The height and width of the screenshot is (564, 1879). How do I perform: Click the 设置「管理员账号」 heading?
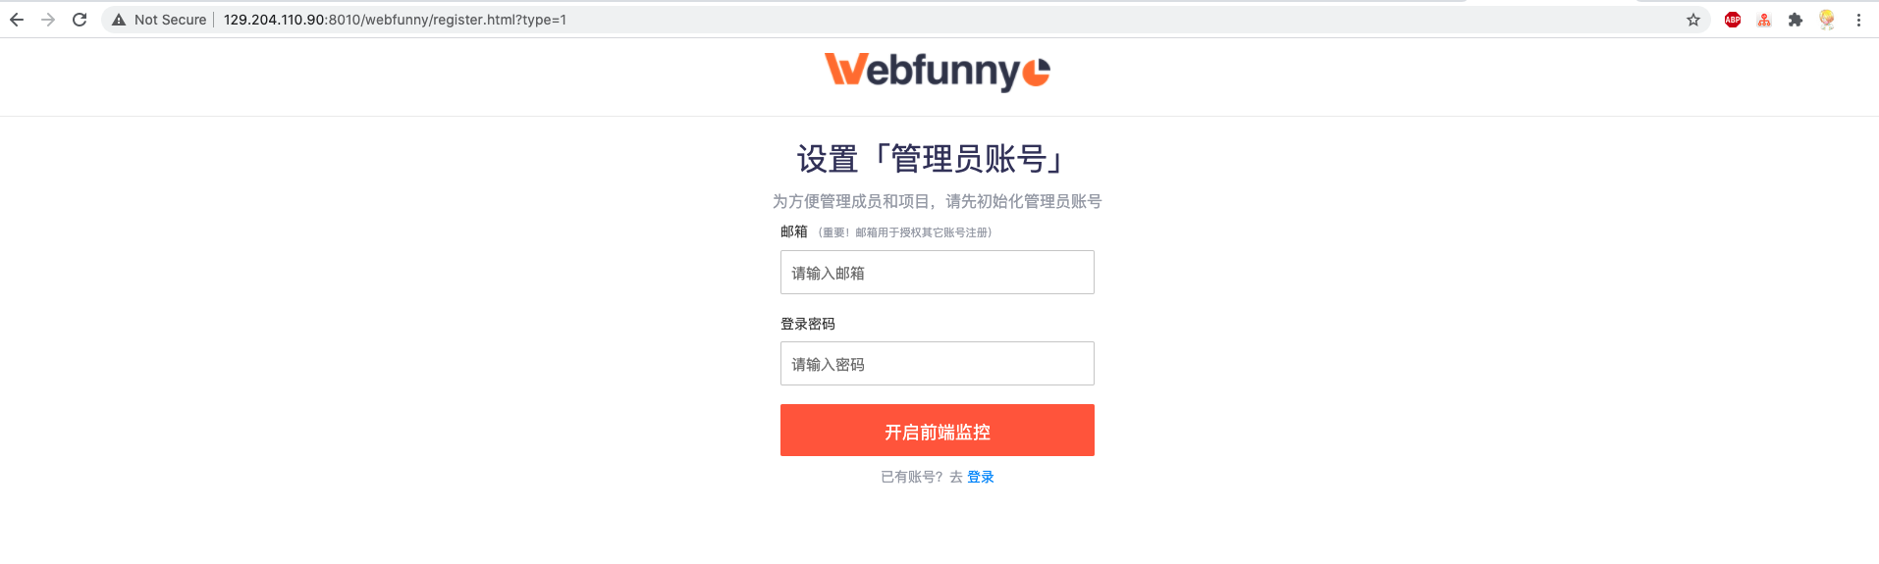pyautogui.click(x=932, y=159)
